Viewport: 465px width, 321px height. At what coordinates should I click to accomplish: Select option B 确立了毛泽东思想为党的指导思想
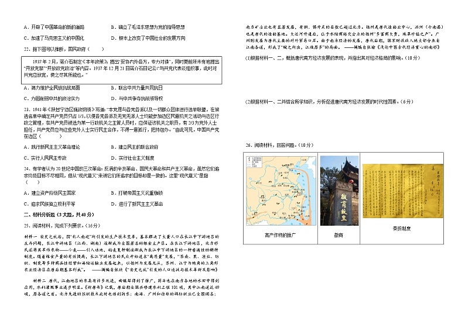point(148,27)
